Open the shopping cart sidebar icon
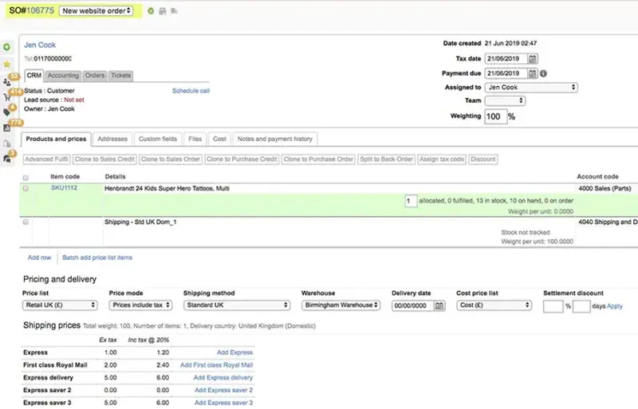Viewport: 638px width, 409px height. [7, 96]
